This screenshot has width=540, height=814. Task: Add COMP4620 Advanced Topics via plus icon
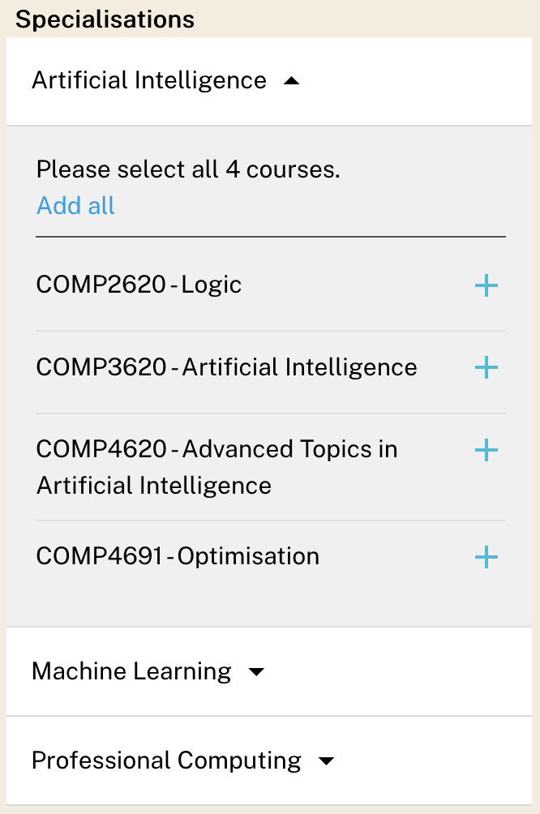tap(486, 450)
